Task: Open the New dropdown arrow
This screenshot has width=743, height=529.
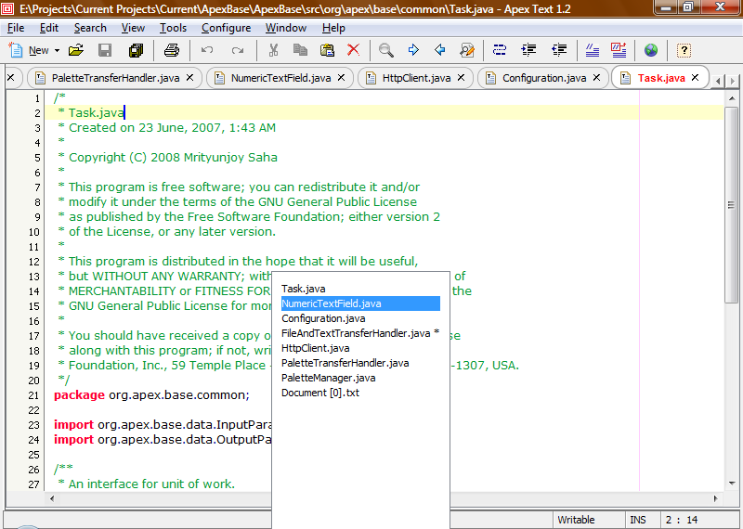Action: point(57,50)
